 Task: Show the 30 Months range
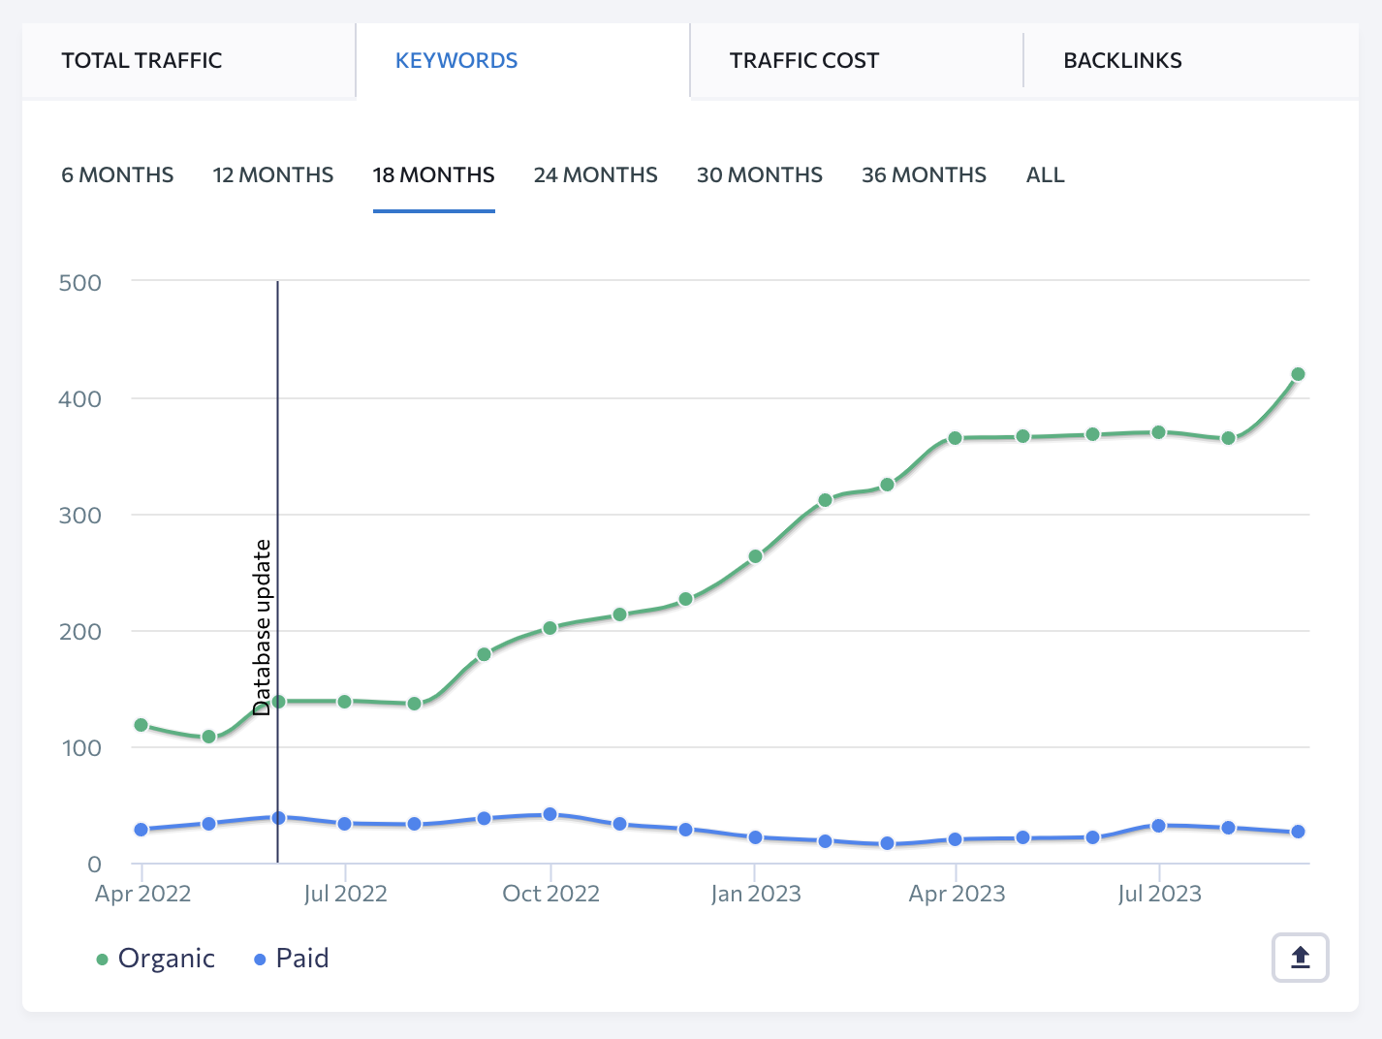coord(759,174)
